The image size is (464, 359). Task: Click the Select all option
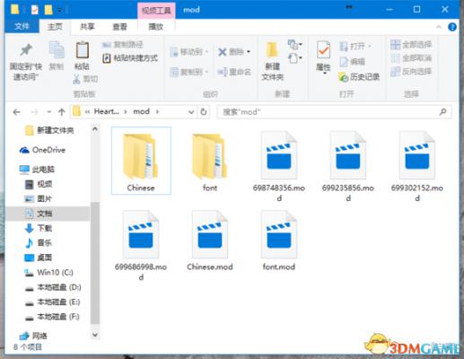[411, 45]
